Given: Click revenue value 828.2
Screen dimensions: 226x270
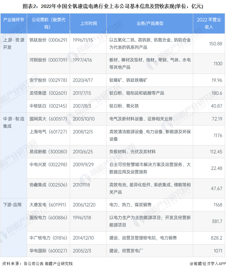Looking at the screenshot, I should (216, 238).
